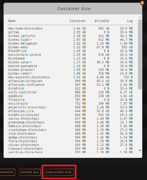Screen dimensions: 147x180
Task: Select the PhotoPrism row name
Action: (x=17, y=51)
